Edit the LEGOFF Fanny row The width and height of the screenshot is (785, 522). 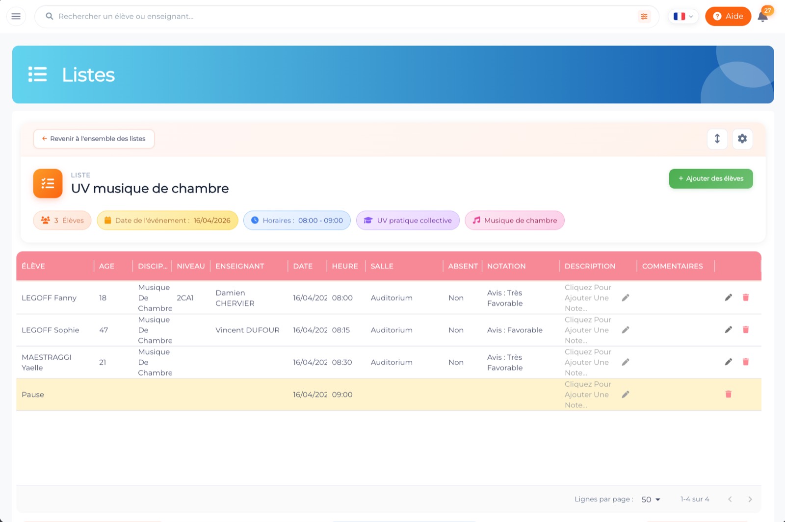(729, 298)
